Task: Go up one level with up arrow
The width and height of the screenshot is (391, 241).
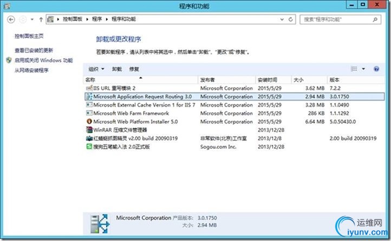Action: coord(41,19)
